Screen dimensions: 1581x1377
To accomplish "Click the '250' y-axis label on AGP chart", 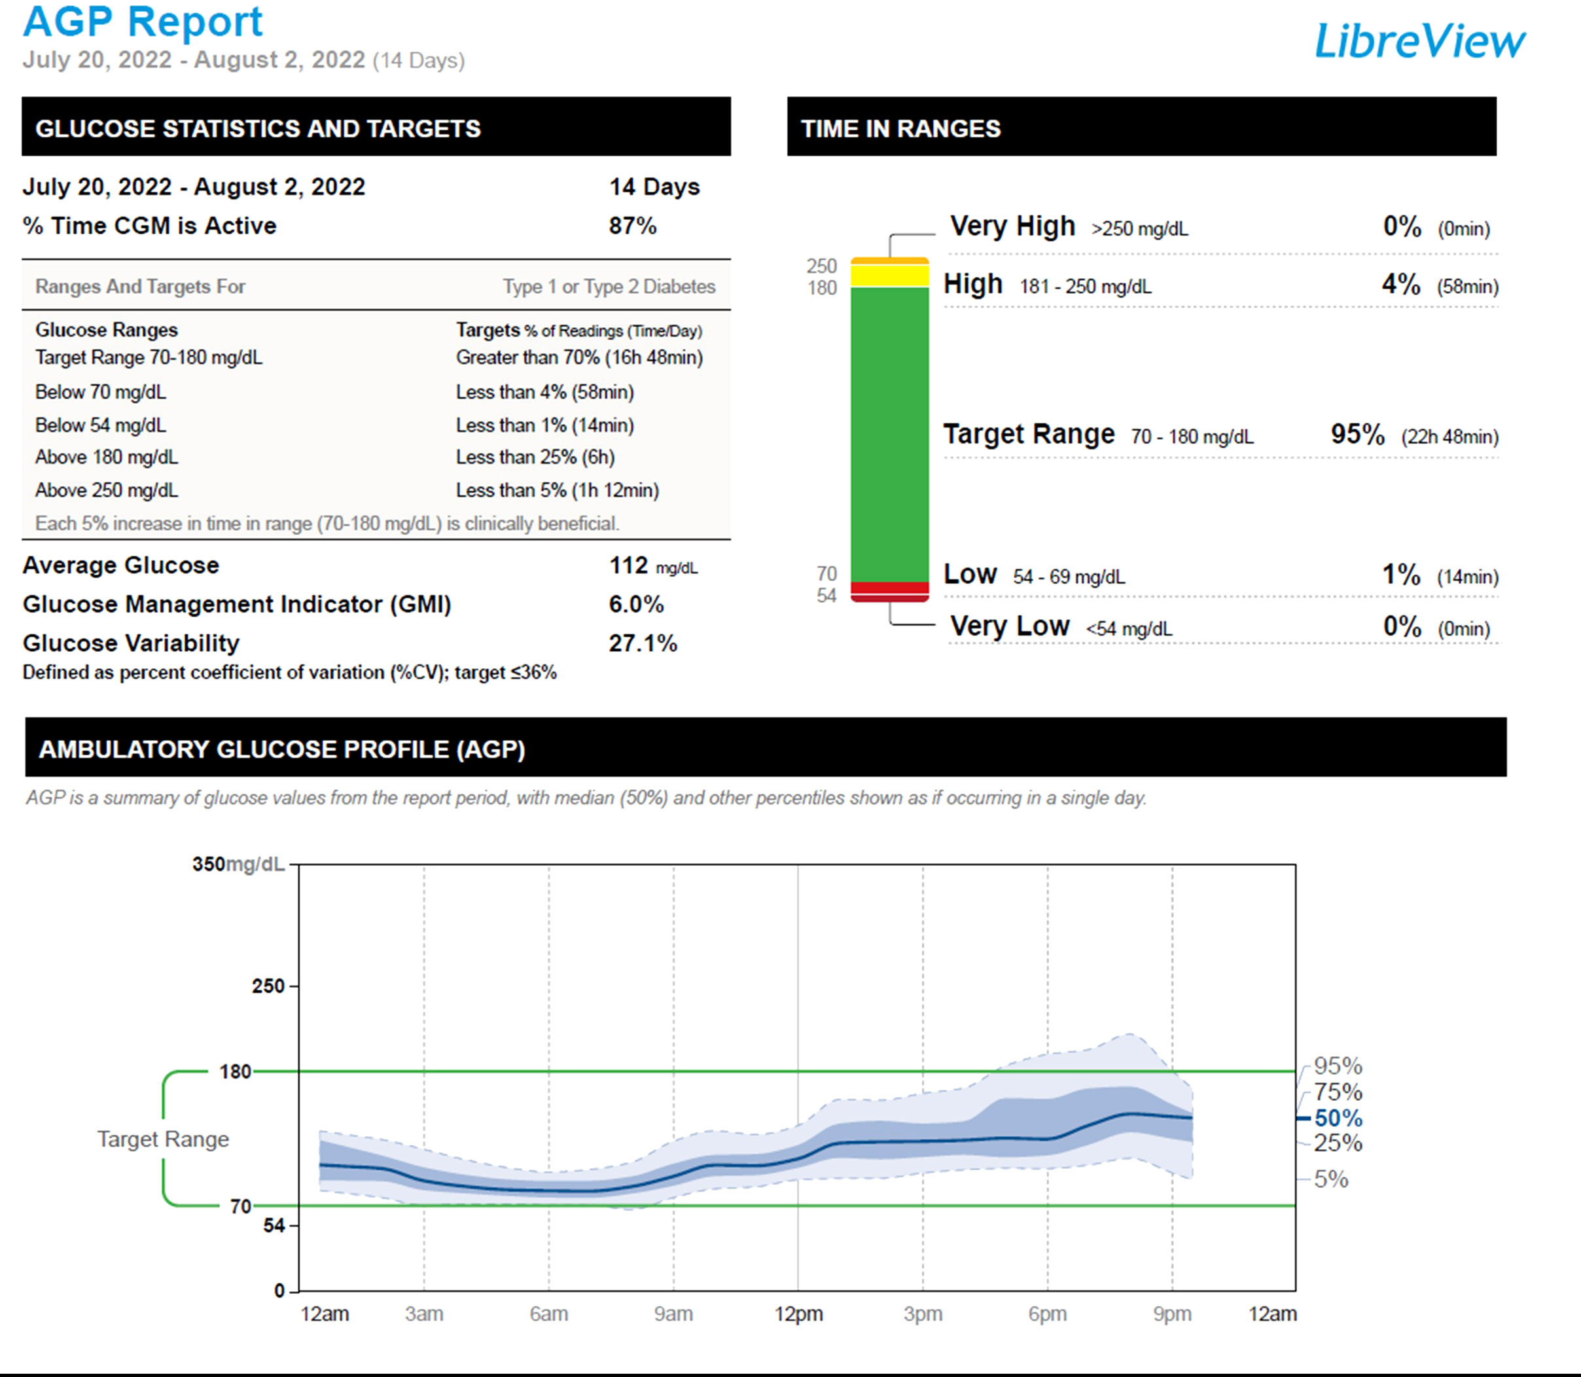I will [x=268, y=986].
